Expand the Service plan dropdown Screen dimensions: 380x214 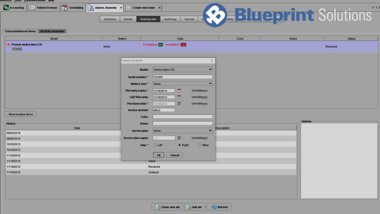[210, 131]
